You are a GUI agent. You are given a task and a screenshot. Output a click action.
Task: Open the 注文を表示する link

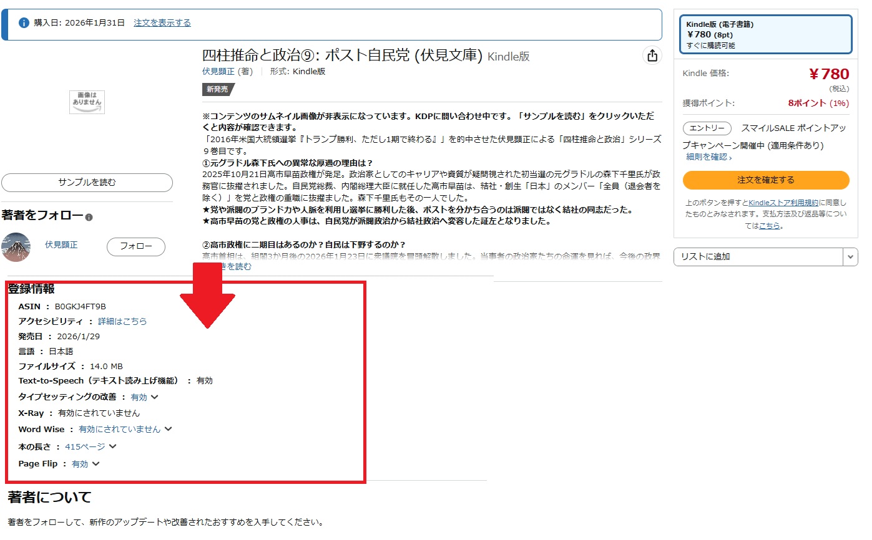tap(162, 23)
